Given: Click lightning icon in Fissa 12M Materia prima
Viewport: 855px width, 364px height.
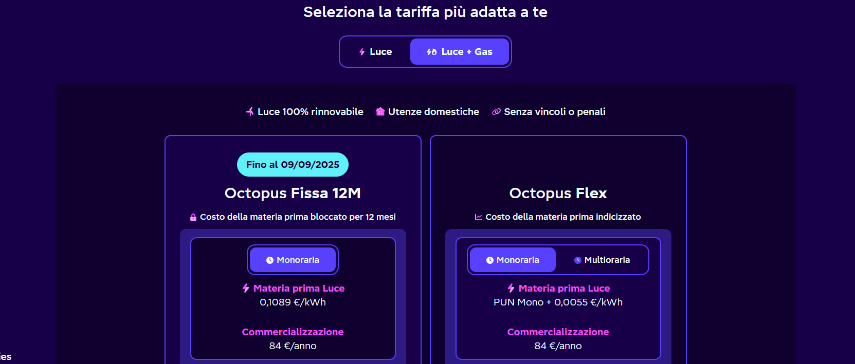Looking at the screenshot, I should (x=246, y=288).
